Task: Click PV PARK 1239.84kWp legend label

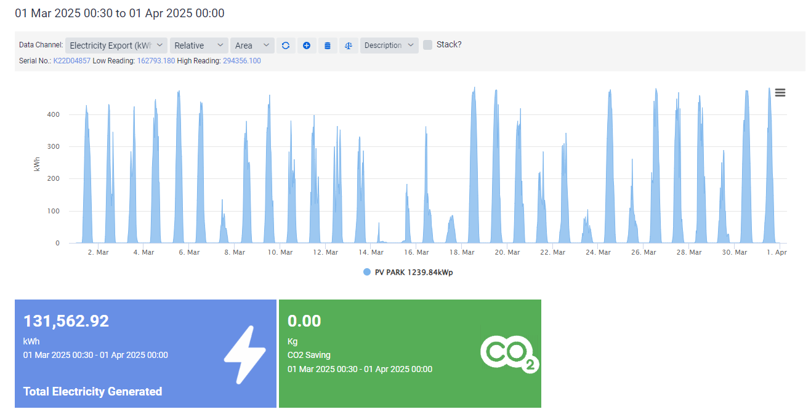Action: click(414, 272)
